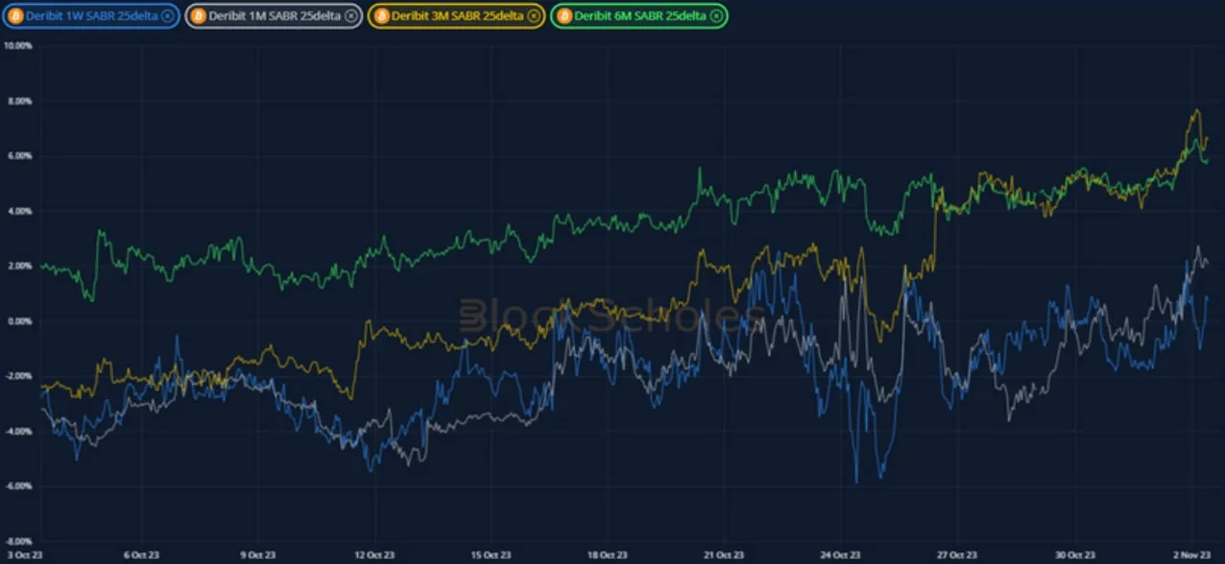Click the -2.00% y-axis label

point(19,376)
